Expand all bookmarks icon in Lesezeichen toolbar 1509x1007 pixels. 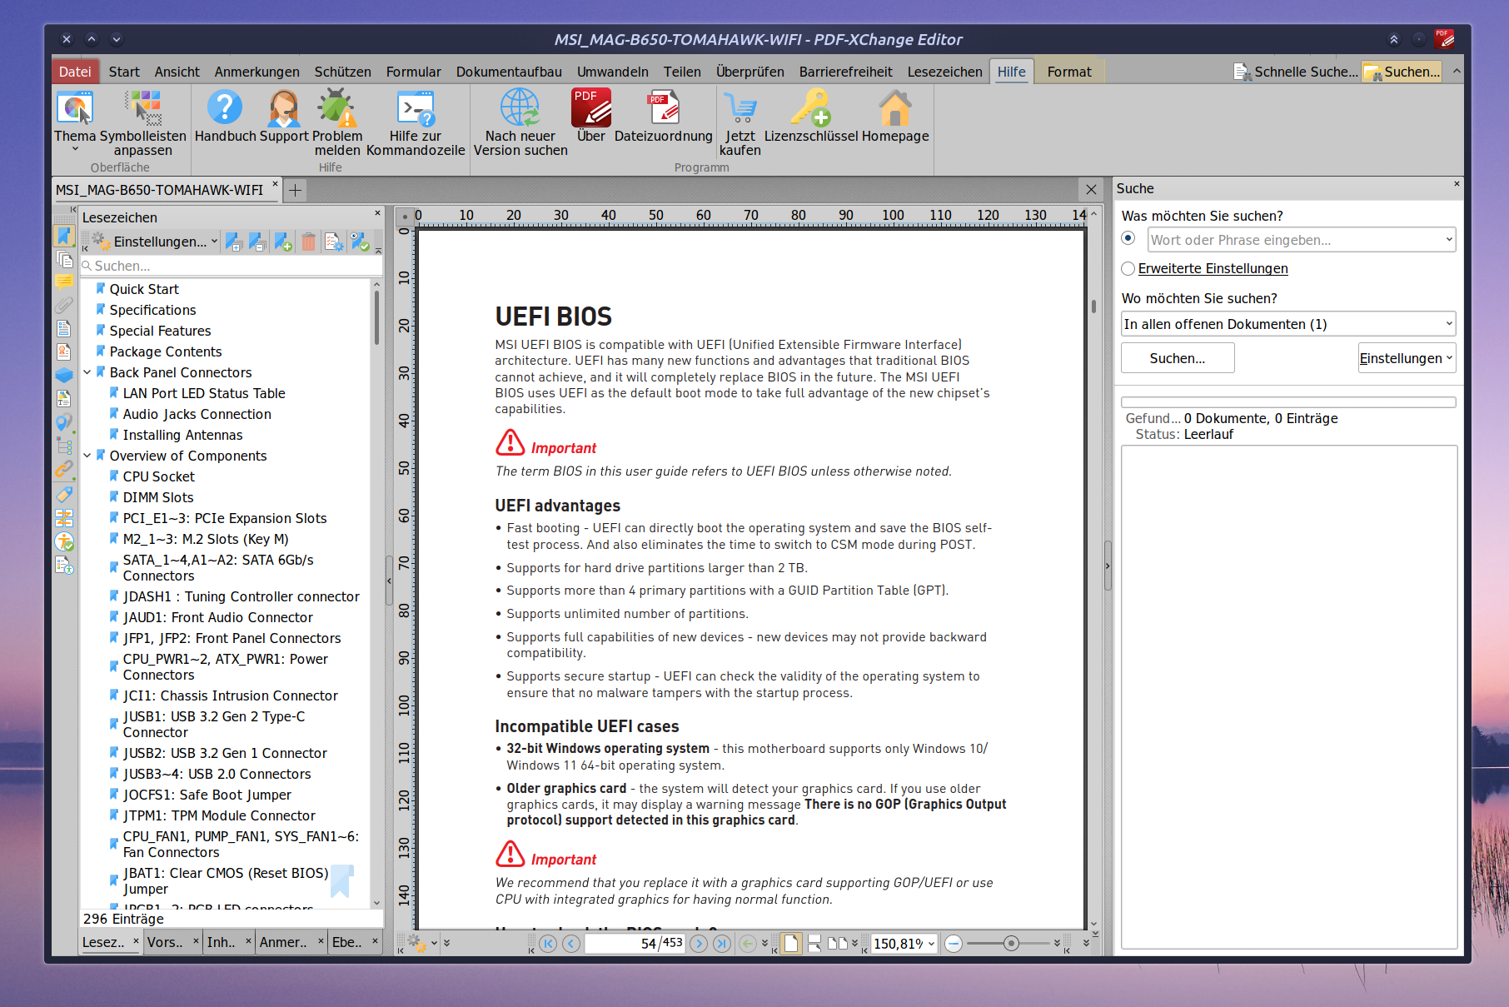pos(234,242)
